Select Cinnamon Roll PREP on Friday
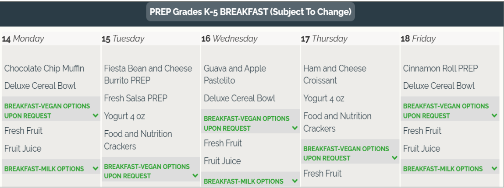Image resolution: width=504 pixels, height=188 pixels. (440, 68)
